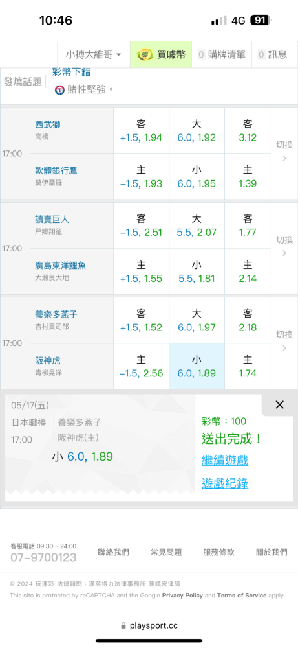Select 讀賣巨人 大 5.5, 2.07 option
Screen dimensions: 298x648
(197, 226)
